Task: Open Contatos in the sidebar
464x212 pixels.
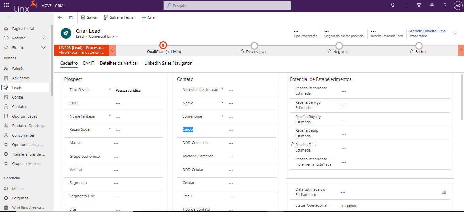Action: pyautogui.click(x=20, y=107)
